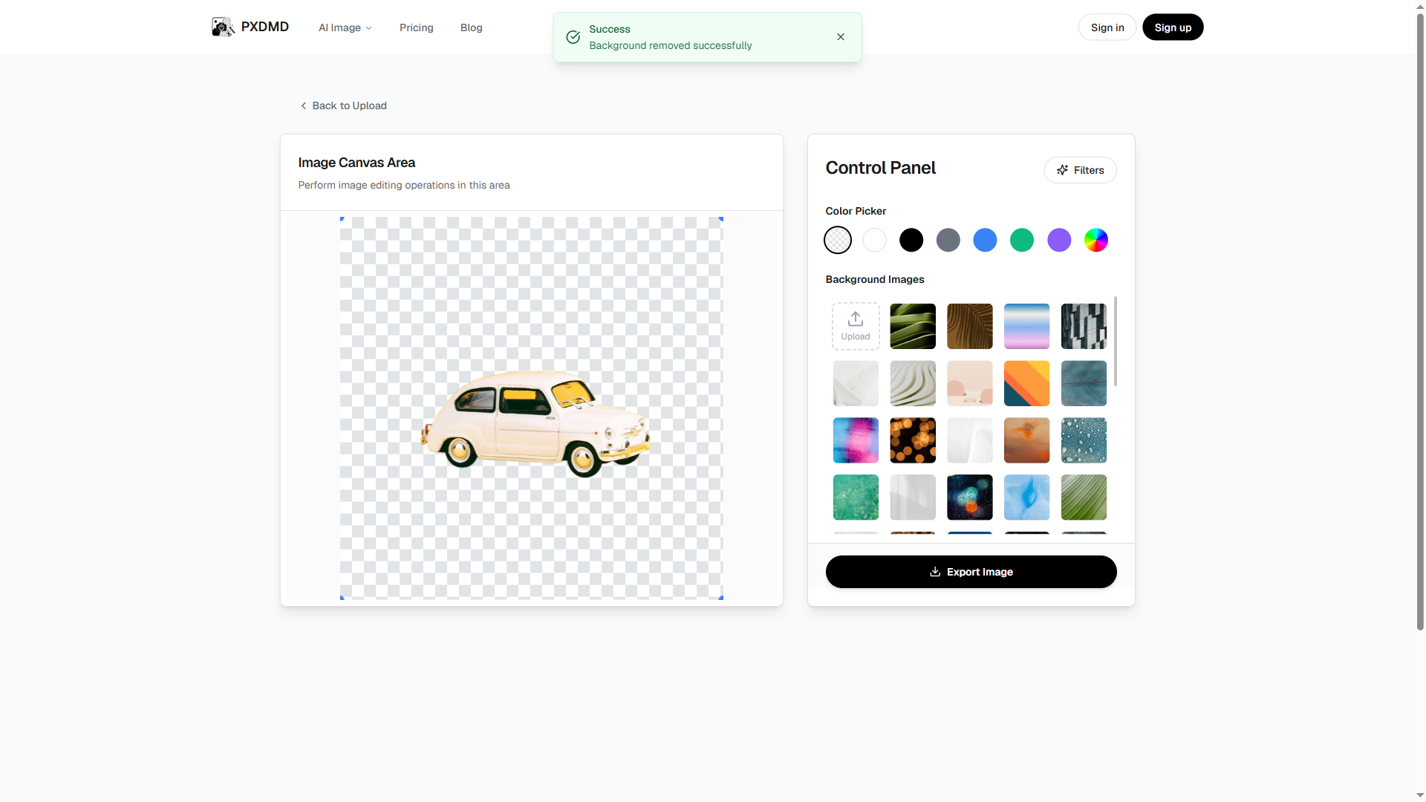Choose the white background color
This screenshot has height=802, width=1426.
click(875, 240)
